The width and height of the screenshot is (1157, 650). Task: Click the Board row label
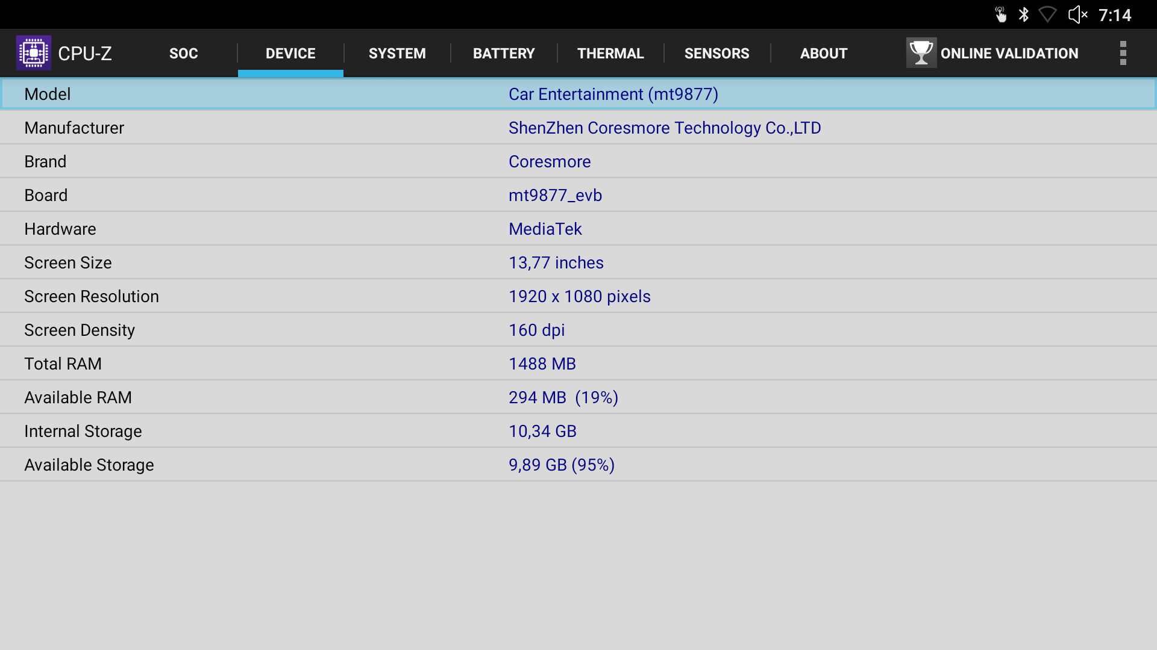tap(46, 196)
